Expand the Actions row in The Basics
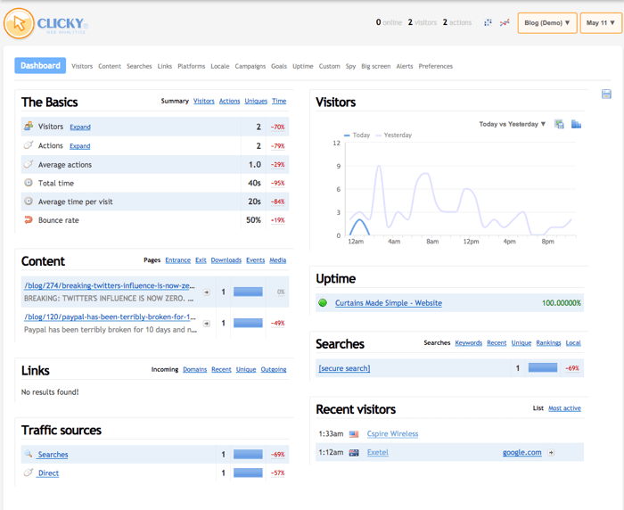This screenshot has height=510, width=624. [x=80, y=146]
